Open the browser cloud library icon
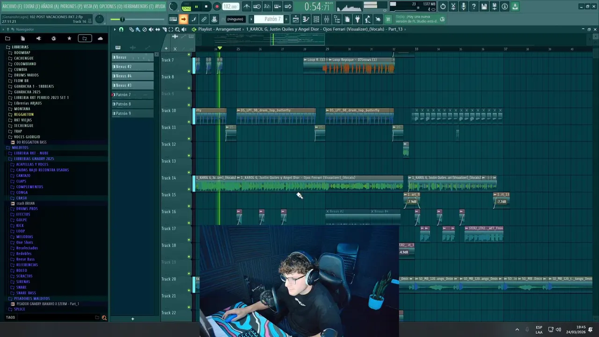 [x=100, y=38]
